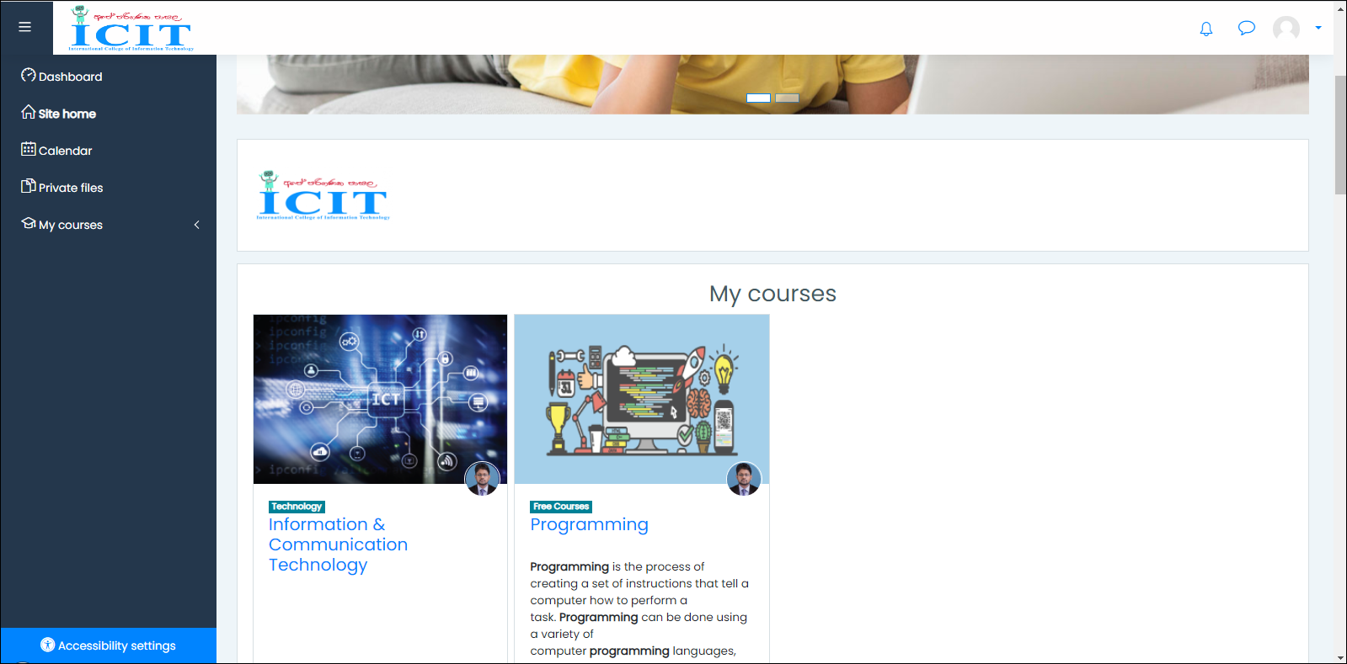The height and width of the screenshot is (664, 1347).
Task: Open the user menu dropdown arrow
Action: click(1318, 28)
